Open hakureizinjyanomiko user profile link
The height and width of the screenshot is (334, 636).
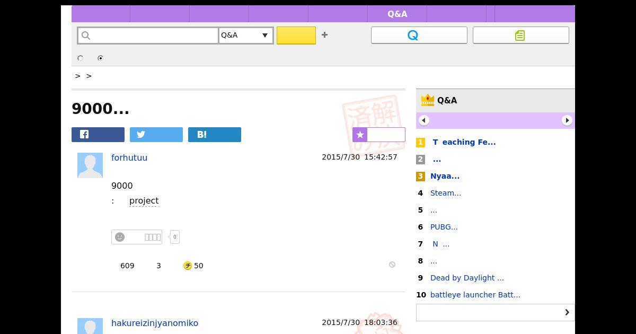[x=155, y=323]
